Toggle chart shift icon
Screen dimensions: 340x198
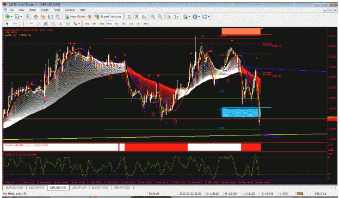tap(177, 17)
